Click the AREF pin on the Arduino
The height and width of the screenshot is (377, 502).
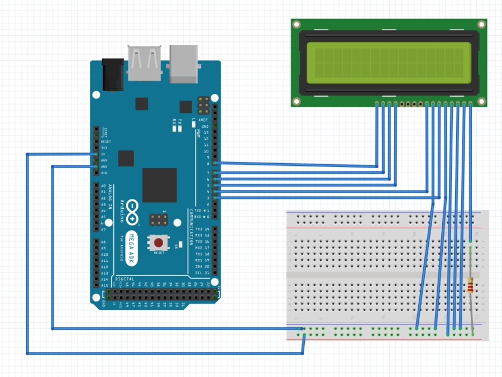coord(215,120)
